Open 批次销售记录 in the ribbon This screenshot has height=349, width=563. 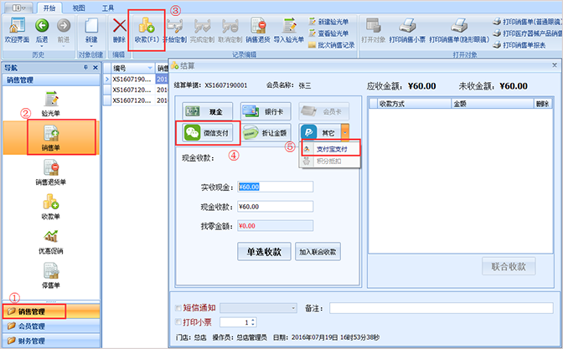(x=332, y=45)
